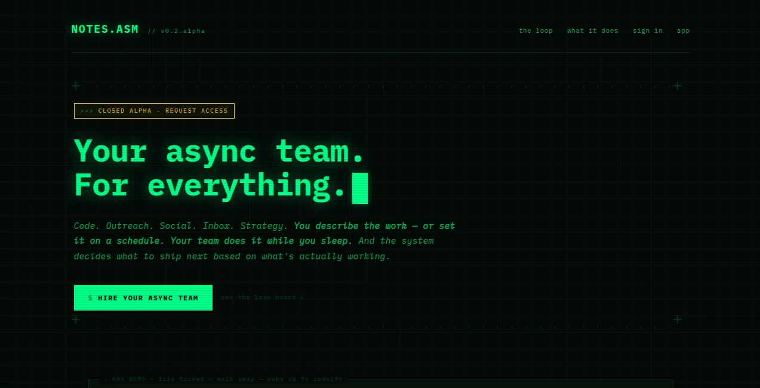The height and width of the screenshot is (388, 760).
Task: Click the NOTES.ASM logo
Action: (x=105, y=29)
